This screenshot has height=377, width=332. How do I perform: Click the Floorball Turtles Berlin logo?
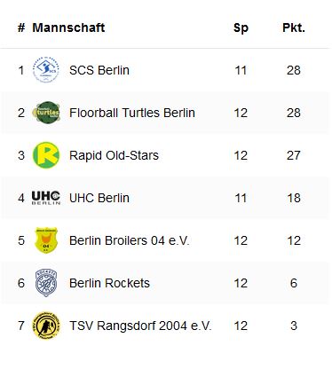tap(46, 113)
